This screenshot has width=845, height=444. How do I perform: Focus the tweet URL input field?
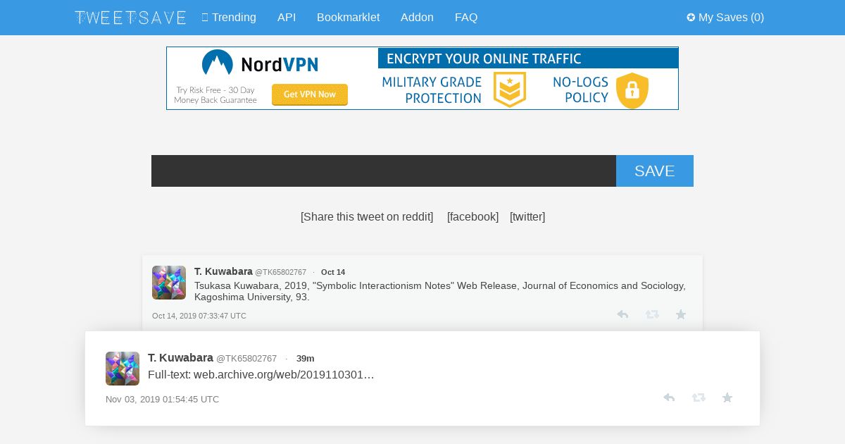(x=384, y=171)
